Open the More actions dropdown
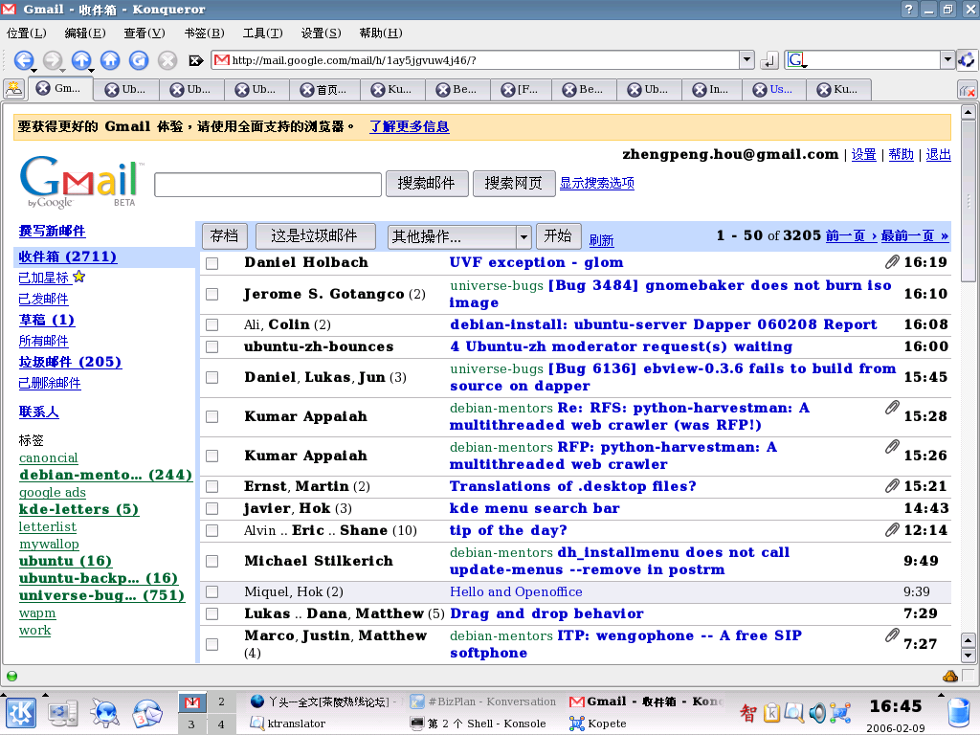 [x=459, y=237]
